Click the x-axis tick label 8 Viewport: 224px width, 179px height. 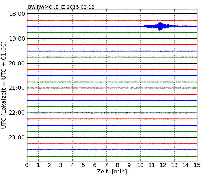[x=118, y=165]
